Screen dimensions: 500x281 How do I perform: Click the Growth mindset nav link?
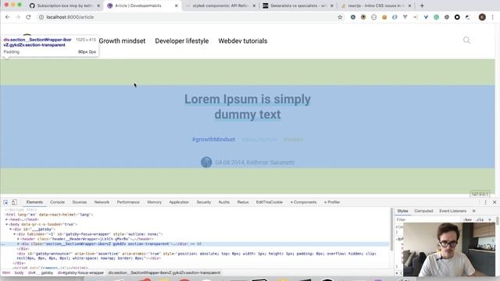pos(122,41)
